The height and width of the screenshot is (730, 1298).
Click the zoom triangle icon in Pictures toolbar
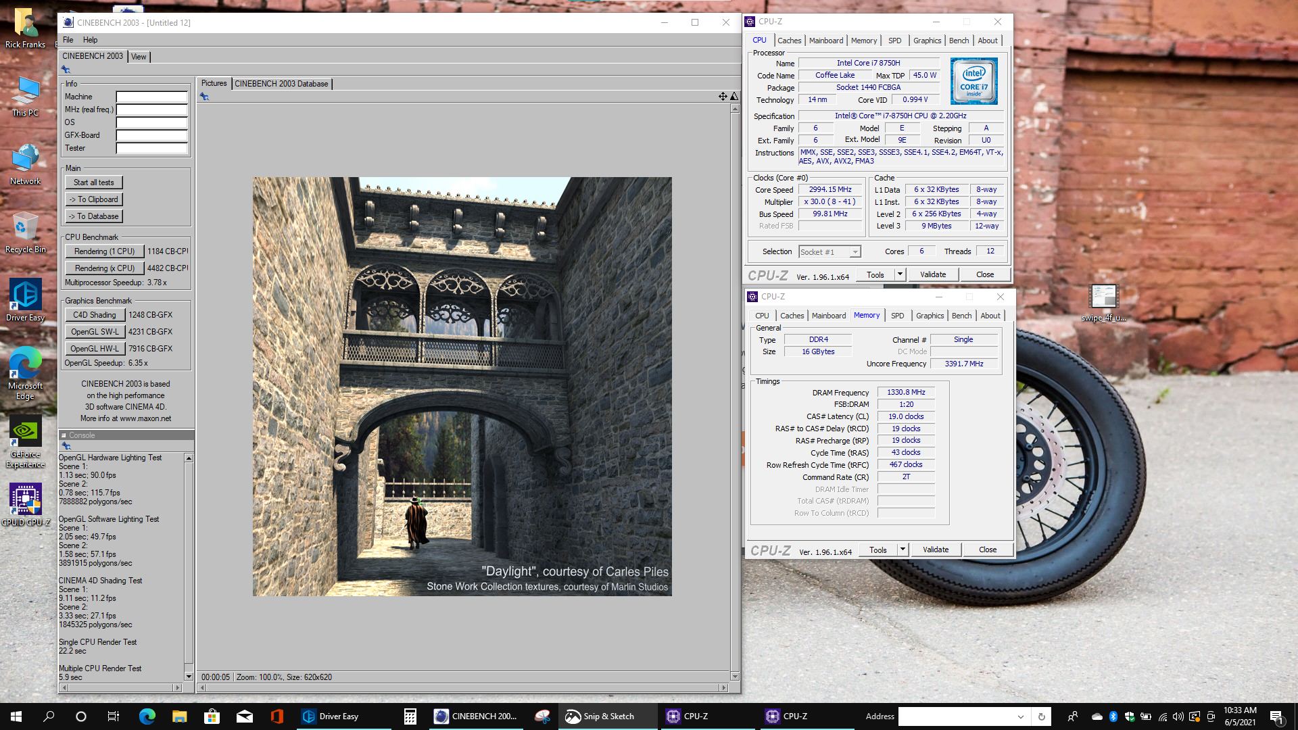tap(734, 97)
